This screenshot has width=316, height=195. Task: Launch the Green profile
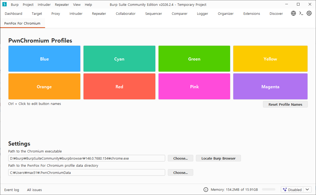coord(194,59)
